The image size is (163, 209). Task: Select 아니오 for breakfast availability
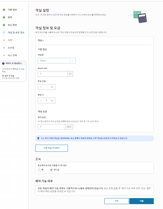[51, 170]
